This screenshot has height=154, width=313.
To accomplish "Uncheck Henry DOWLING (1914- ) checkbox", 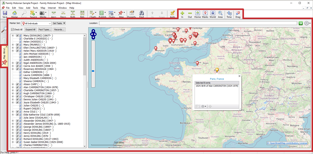I will tap(17, 133).
